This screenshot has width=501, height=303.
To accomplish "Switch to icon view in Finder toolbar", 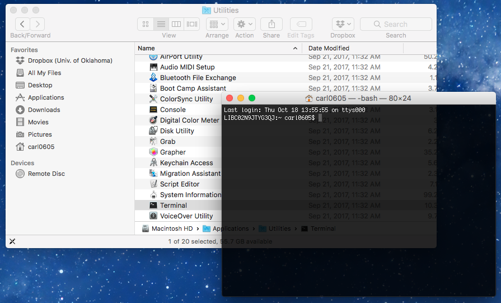I will [x=146, y=24].
